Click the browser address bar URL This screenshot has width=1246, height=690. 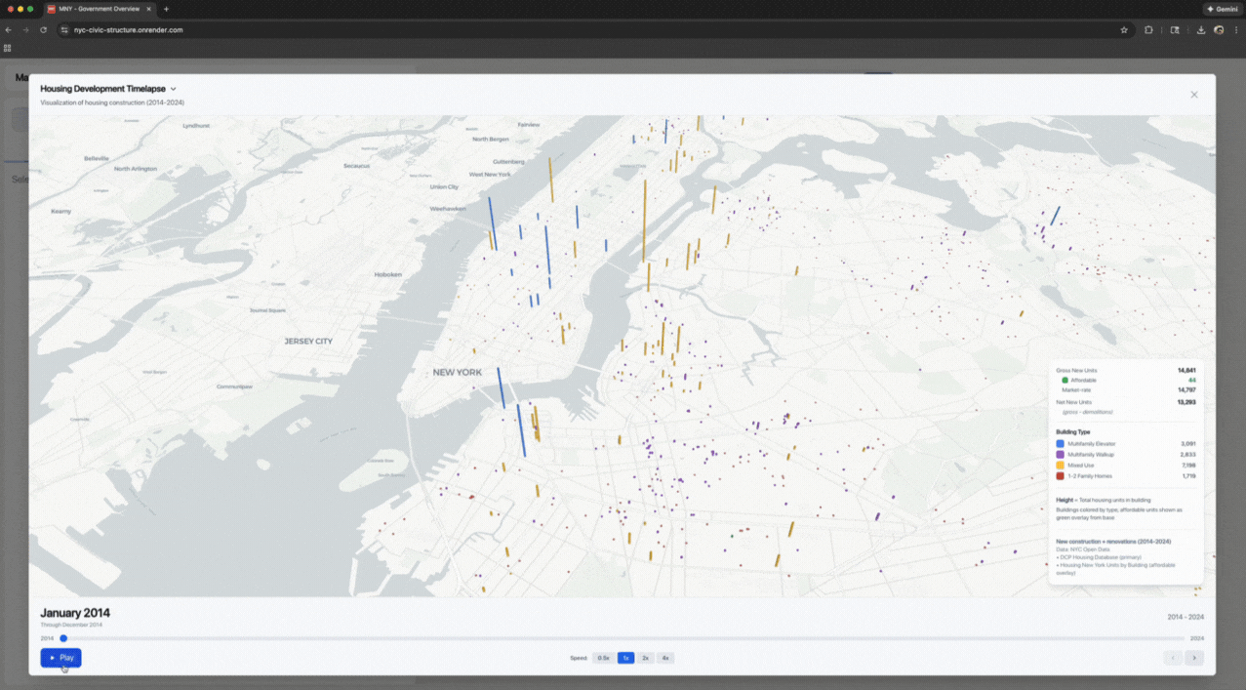129,30
